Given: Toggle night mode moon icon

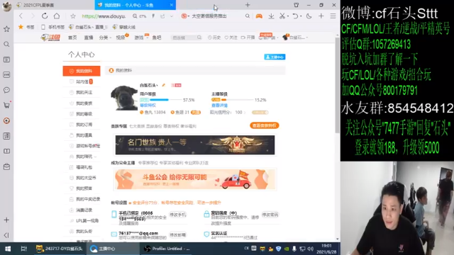Looking at the screenshot, I should 309,16.
